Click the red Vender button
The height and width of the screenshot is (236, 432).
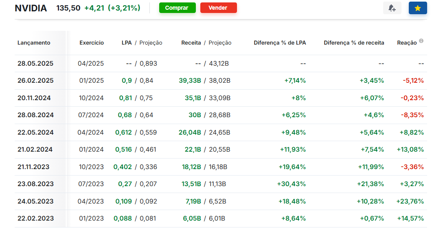[x=219, y=8]
